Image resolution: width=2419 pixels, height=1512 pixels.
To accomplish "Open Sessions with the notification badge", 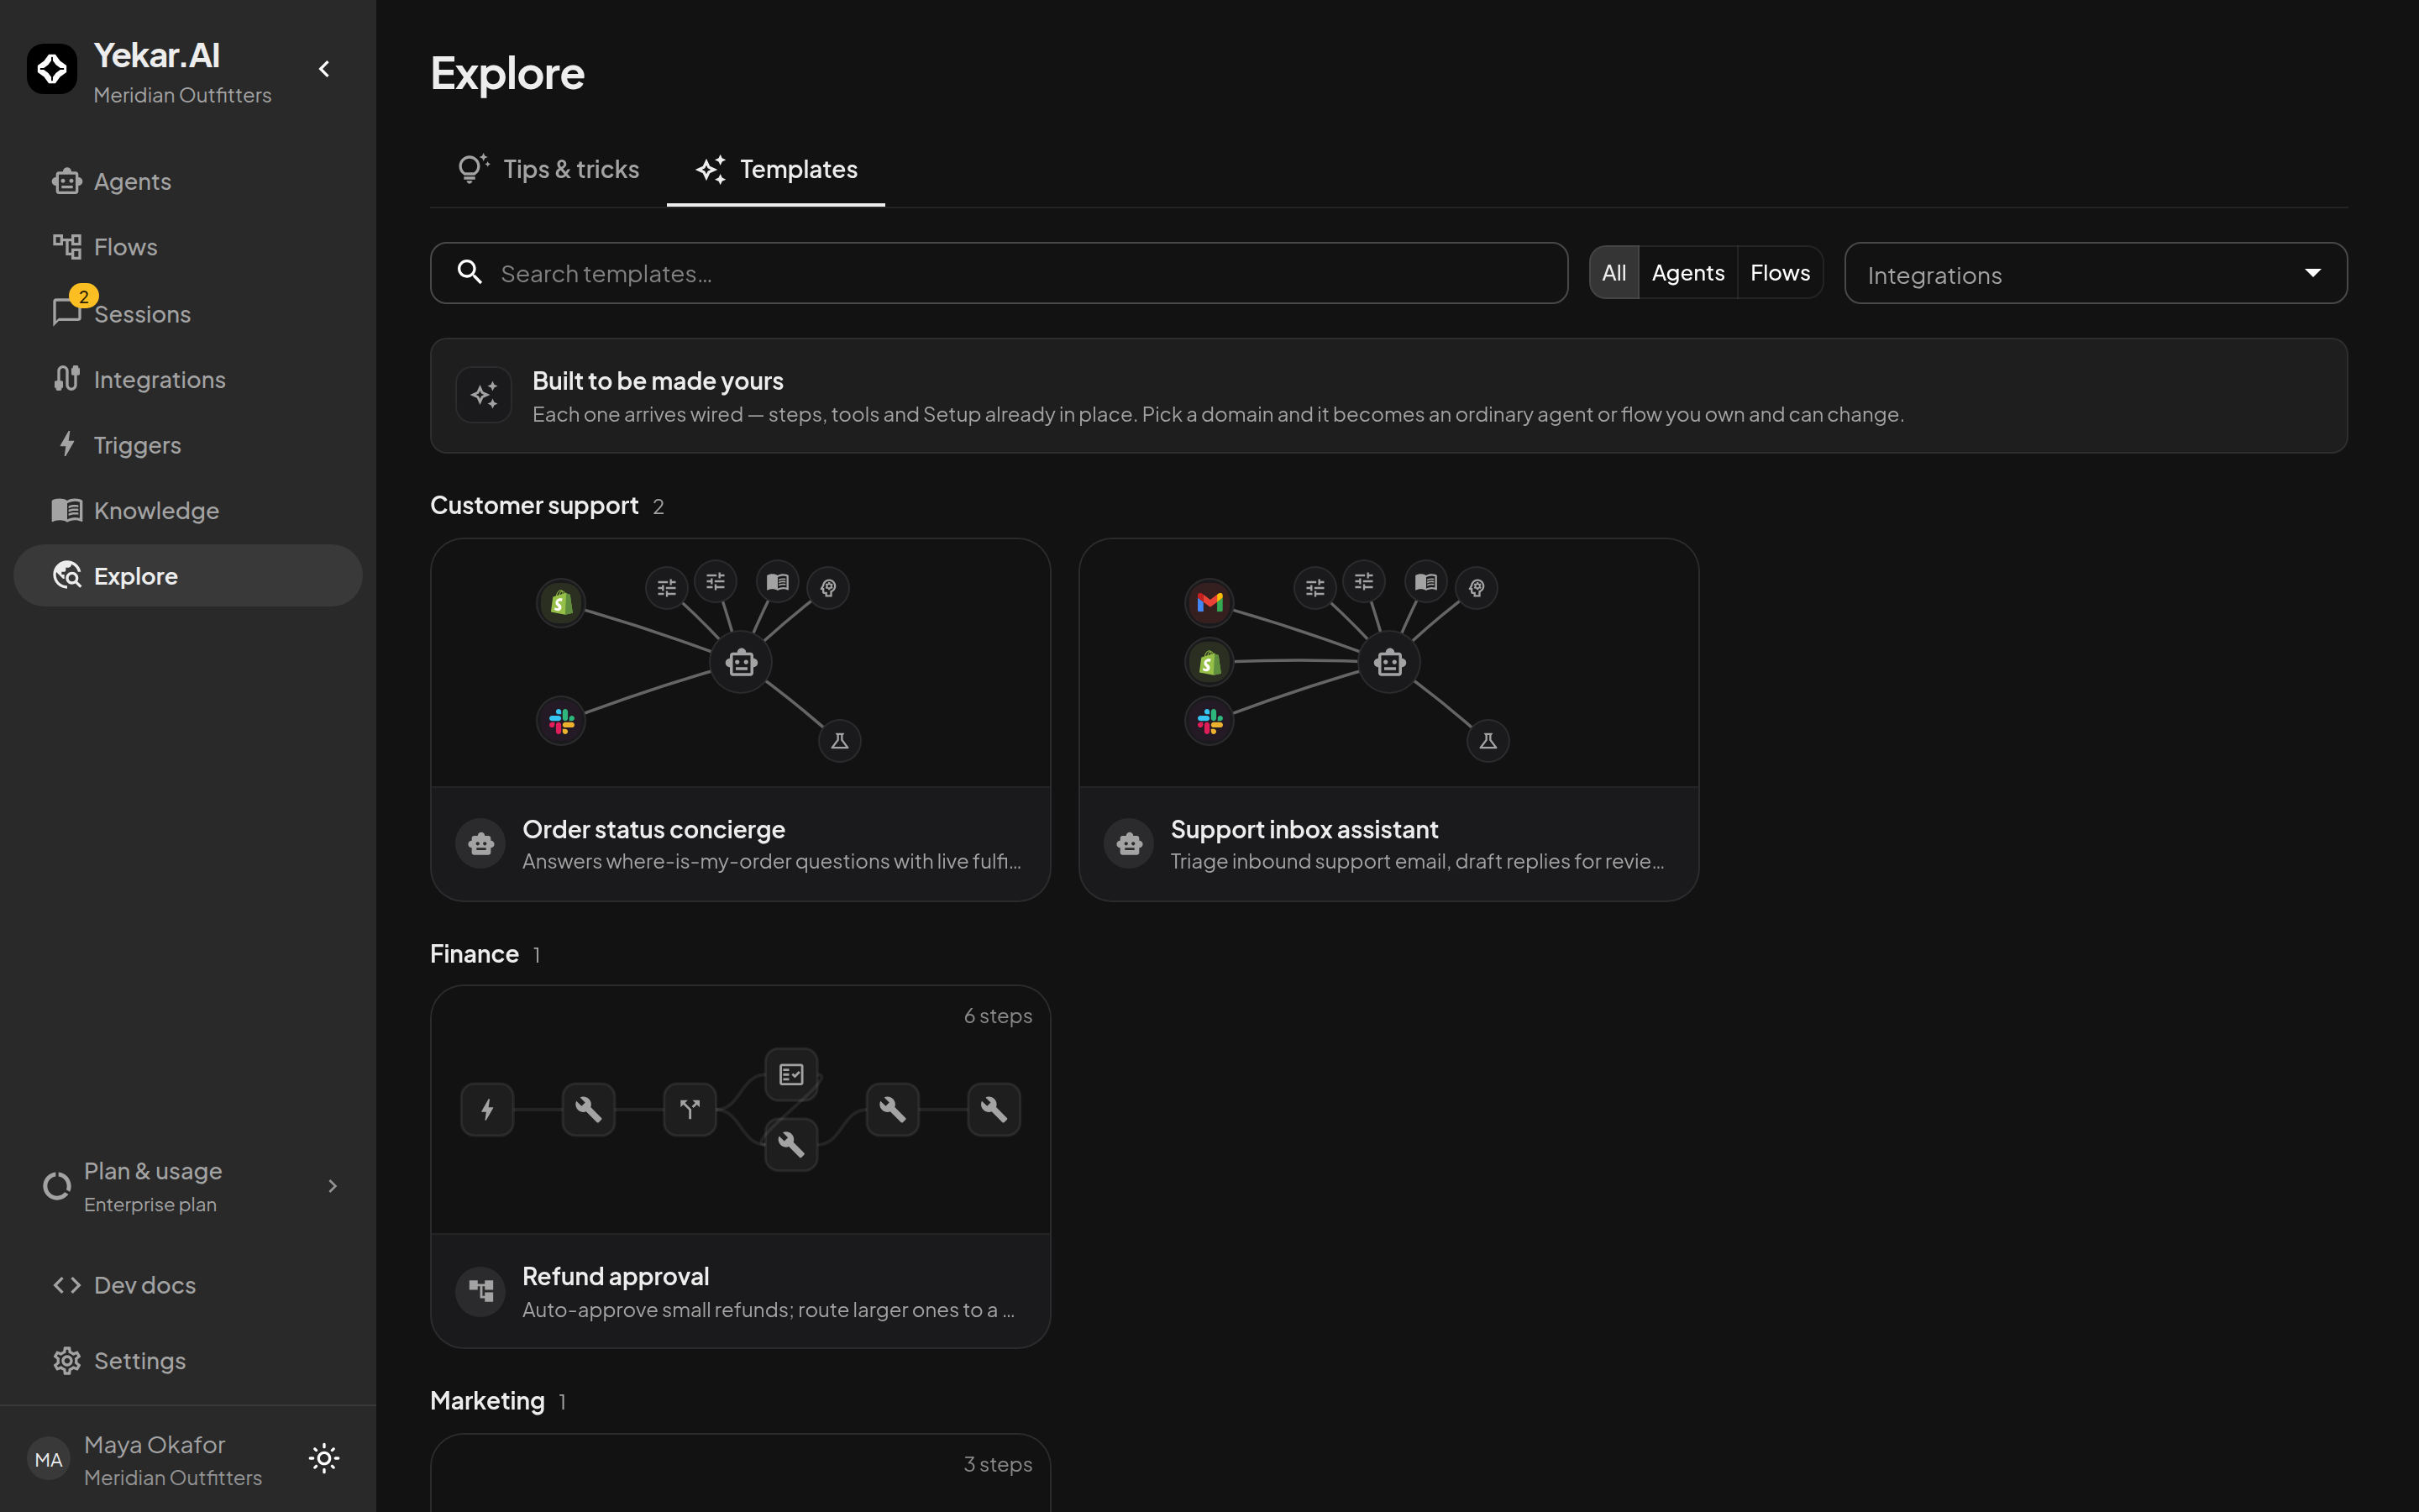I will (188, 313).
